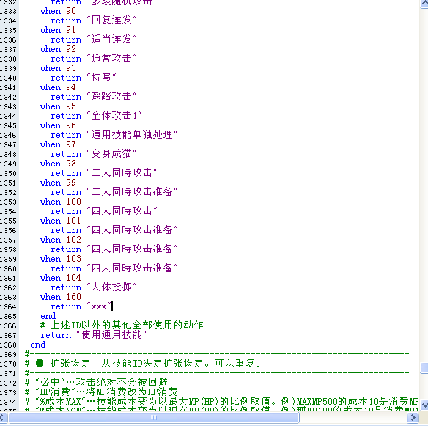Click the comment line starting with "%成本MAX"
Viewport: 428px width, 426px height.
coord(221,402)
